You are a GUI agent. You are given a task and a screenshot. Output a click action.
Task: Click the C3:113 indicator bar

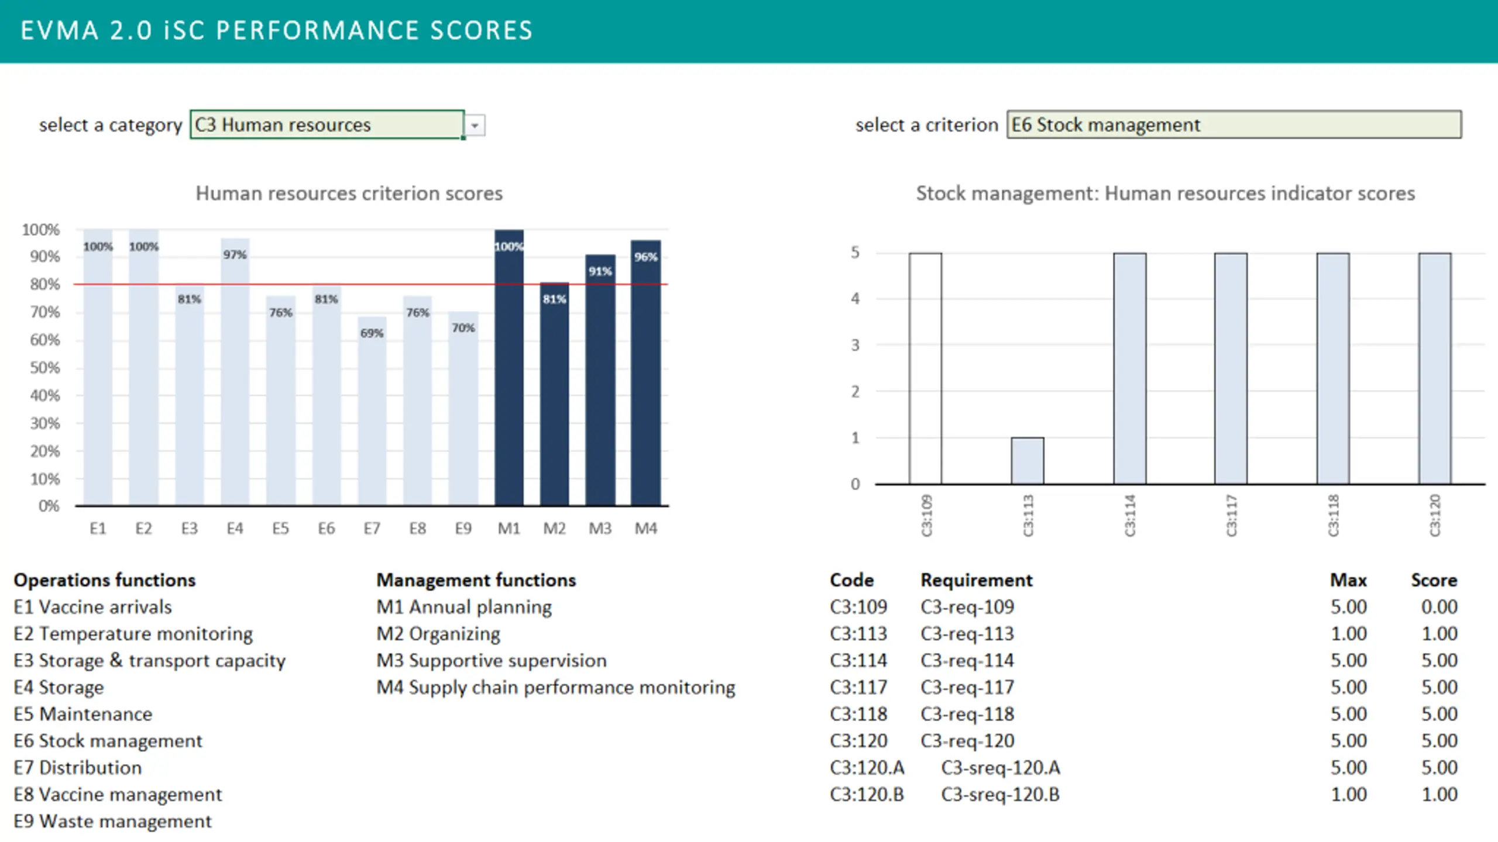tap(1028, 461)
